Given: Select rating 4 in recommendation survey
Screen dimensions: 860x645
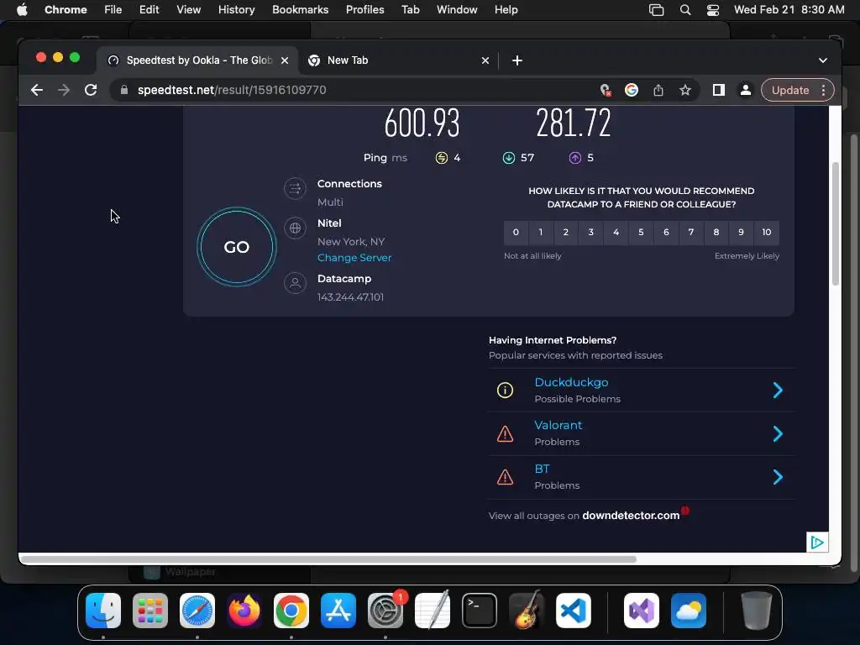Looking at the screenshot, I should (x=616, y=232).
